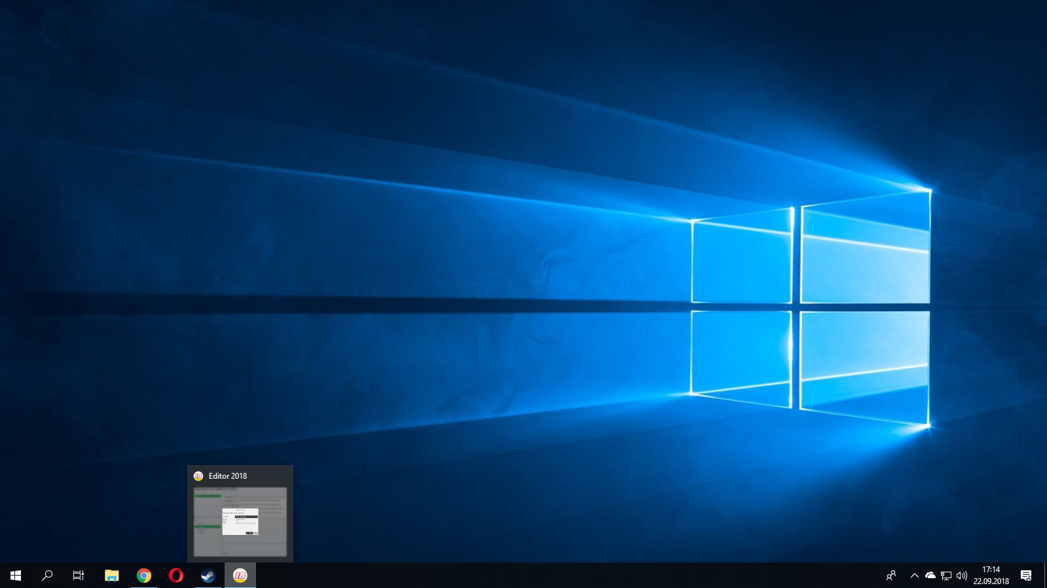Expand the hidden system tray icons chevron

point(915,576)
